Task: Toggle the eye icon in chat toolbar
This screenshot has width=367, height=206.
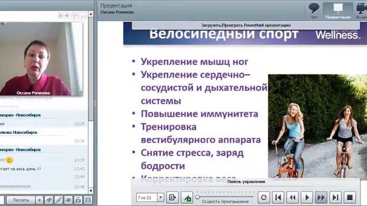Action: coord(68,200)
